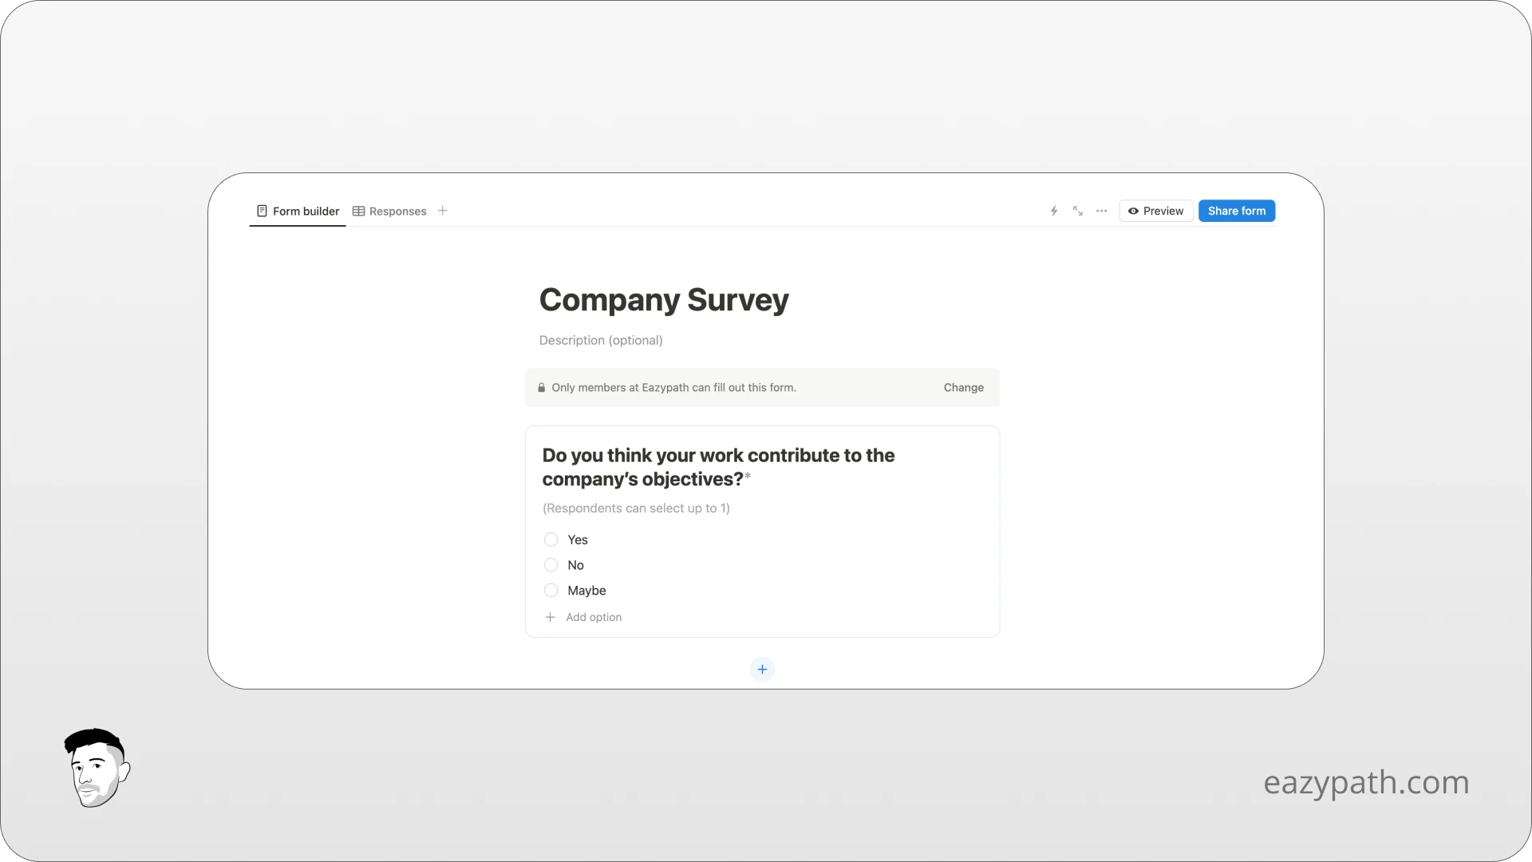This screenshot has height=862, width=1532.
Task: Add a new question with the blue plus
Action: tap(762, 669)
